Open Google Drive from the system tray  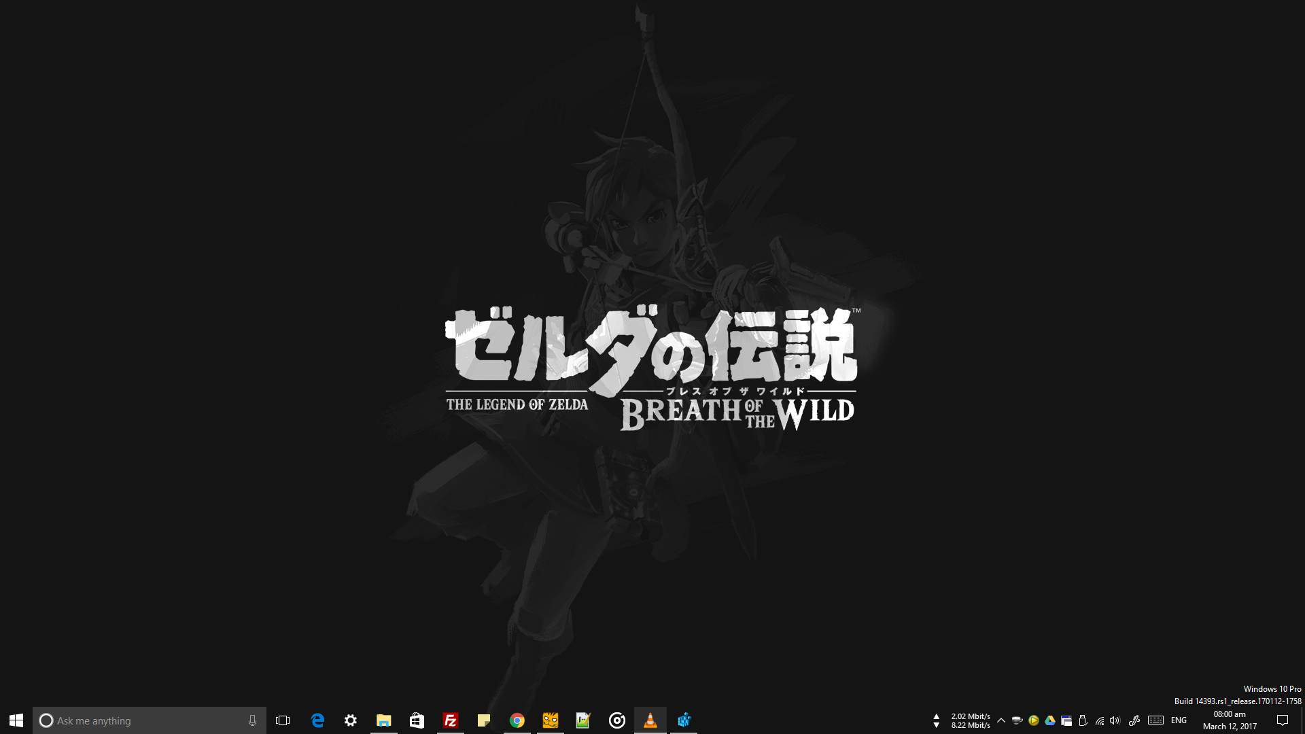1050,720
